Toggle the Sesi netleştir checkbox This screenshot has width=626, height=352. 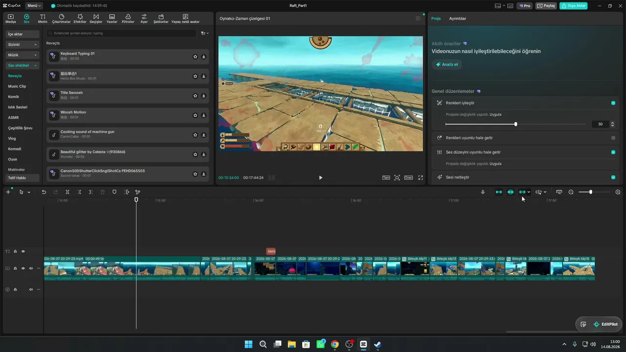613,177
